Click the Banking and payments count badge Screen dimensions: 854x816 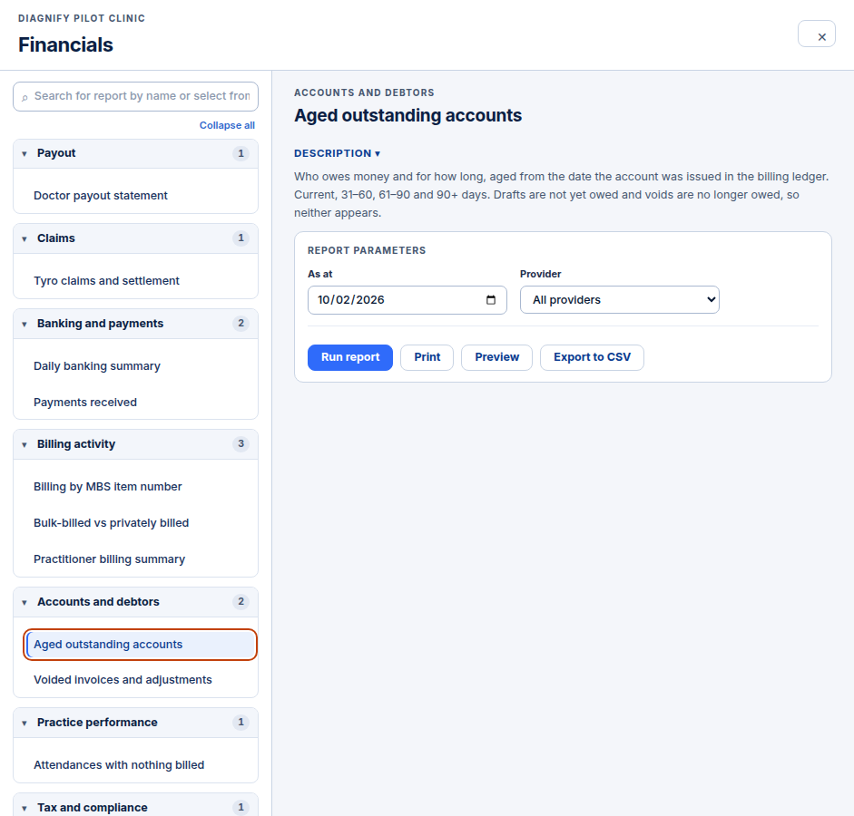click(x=240, y=323)
